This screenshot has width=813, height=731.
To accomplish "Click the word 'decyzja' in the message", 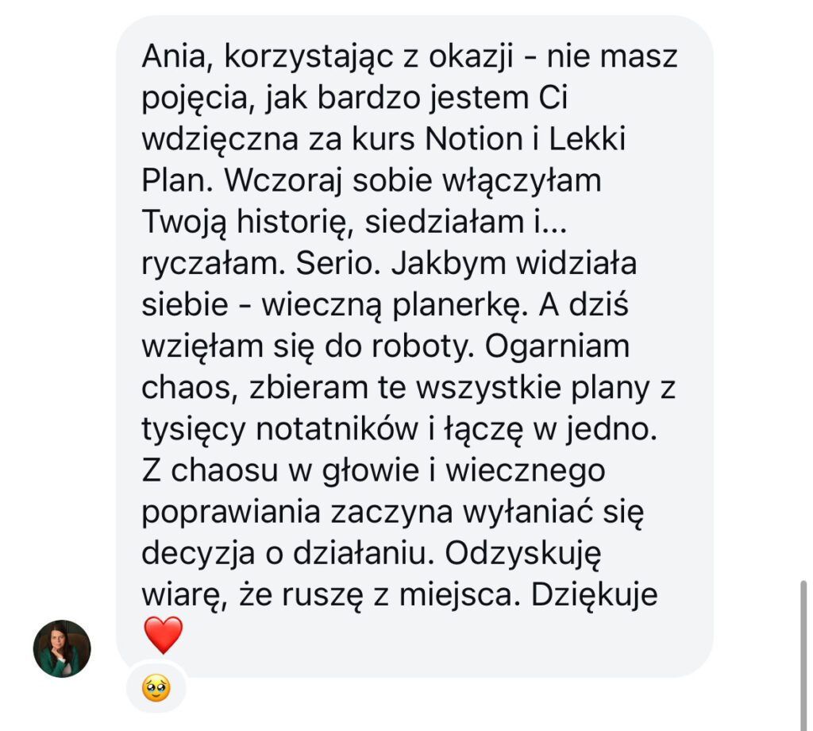I will [198, 555].
